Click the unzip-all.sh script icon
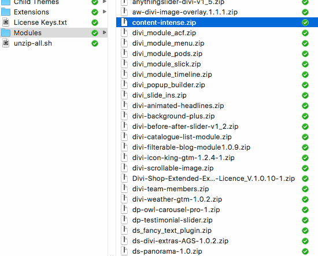Screen dimensions: 318x256 (x=6, y=43)
